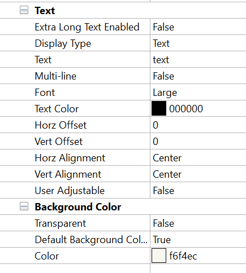Open the Vert Alignment Center value

tap(198, 174)
